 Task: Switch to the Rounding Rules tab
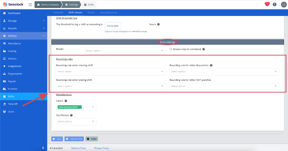tap(109, 13)
